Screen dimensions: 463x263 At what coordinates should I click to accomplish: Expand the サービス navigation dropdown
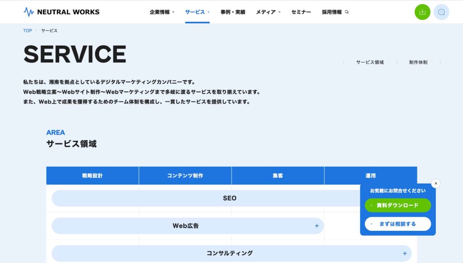tap(197, 12)
